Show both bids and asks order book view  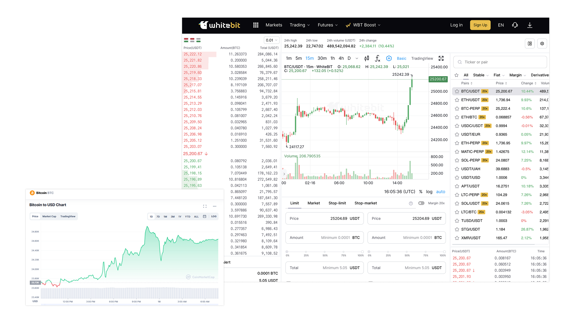pos(186,40)
